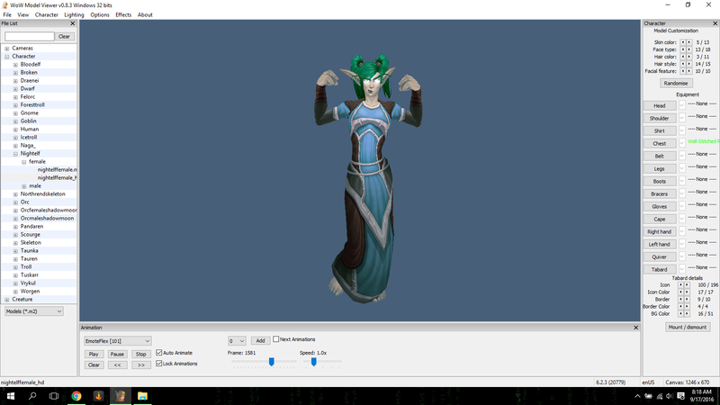The width and height of the screenshot is (720, 405).
Task: Expand the Nightelf male node
Action: [x=24, y=186]
